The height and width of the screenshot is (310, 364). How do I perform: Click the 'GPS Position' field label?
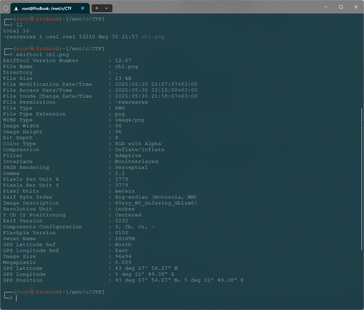click(22, 280)
